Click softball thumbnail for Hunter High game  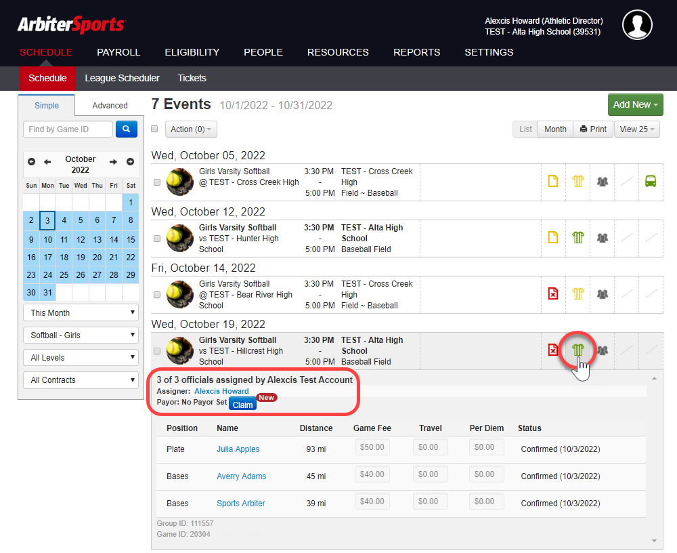pos(180,239)
